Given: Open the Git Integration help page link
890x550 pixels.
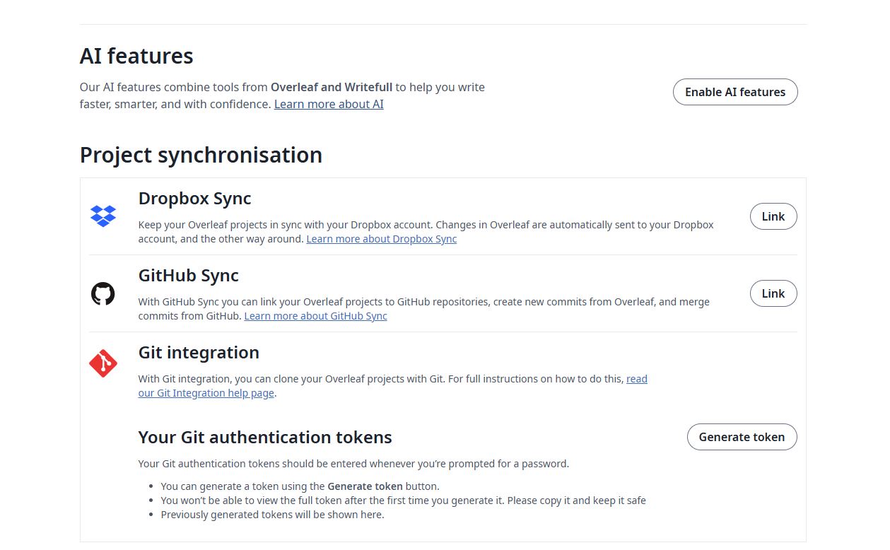Looking at the screenshot, I should 206,393.
